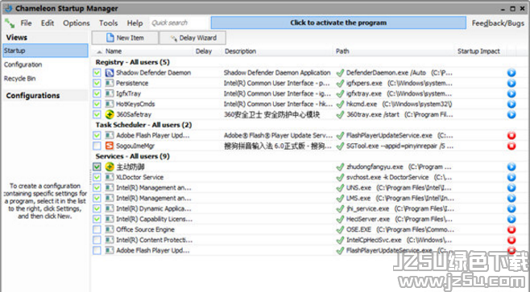Click blue startup impact icon for HotKeysCmds
Image resolution: width=530 pixels, height=292 pixels.
[511, 104]
